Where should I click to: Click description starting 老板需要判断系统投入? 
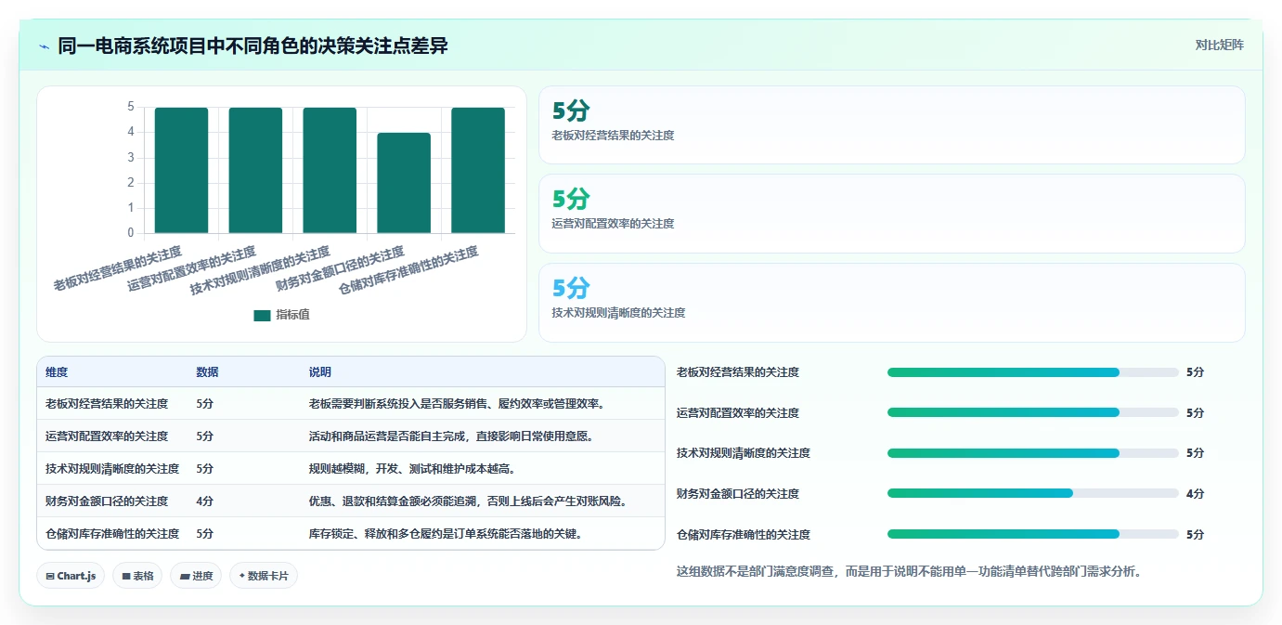pos(457,404)
